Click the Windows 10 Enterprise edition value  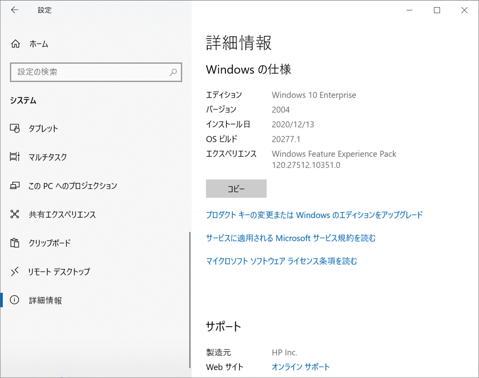click(x=314, y=95)
